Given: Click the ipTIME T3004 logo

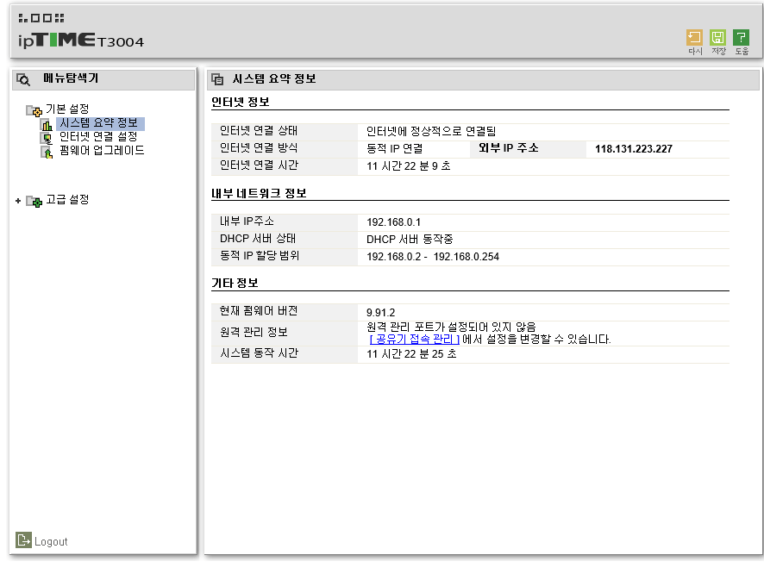Looking at the screenshot, I should 81,33.
